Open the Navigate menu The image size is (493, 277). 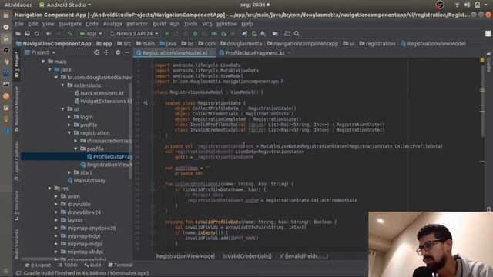point(70,24)
